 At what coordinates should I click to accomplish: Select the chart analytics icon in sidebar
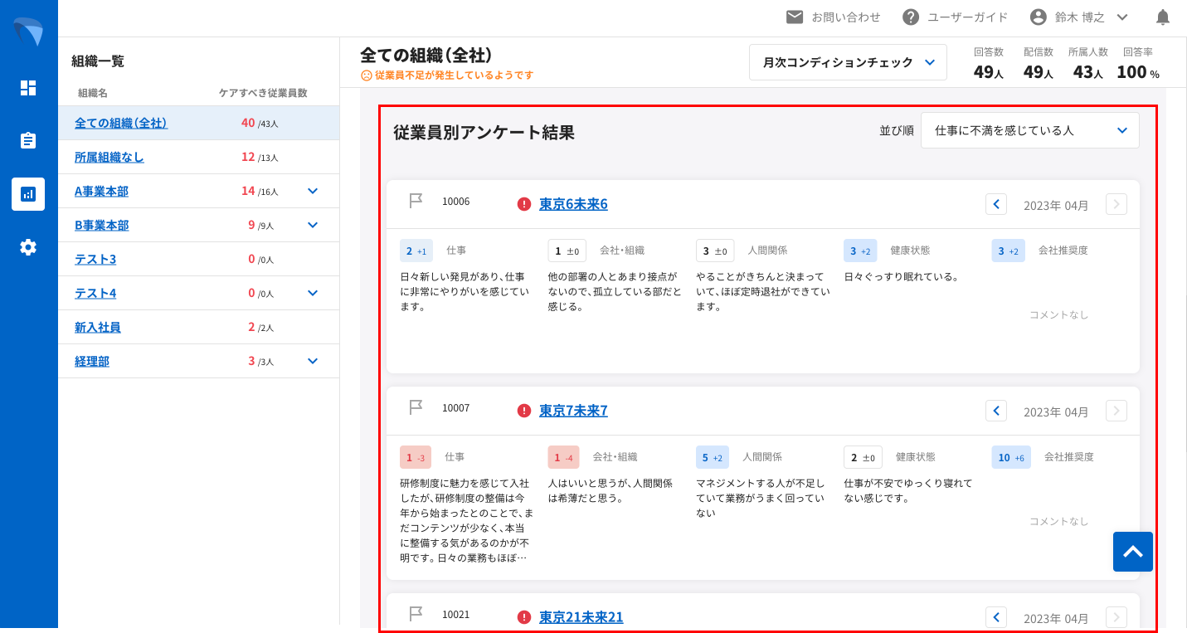pyautogui.click(x=28, y=194)
